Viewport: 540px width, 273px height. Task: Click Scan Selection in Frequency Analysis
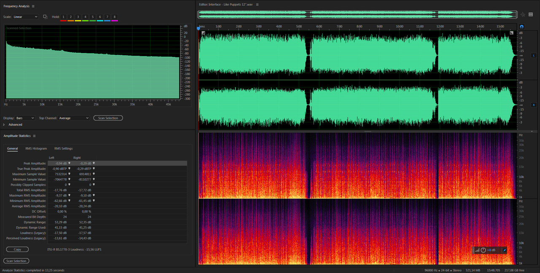108,118
